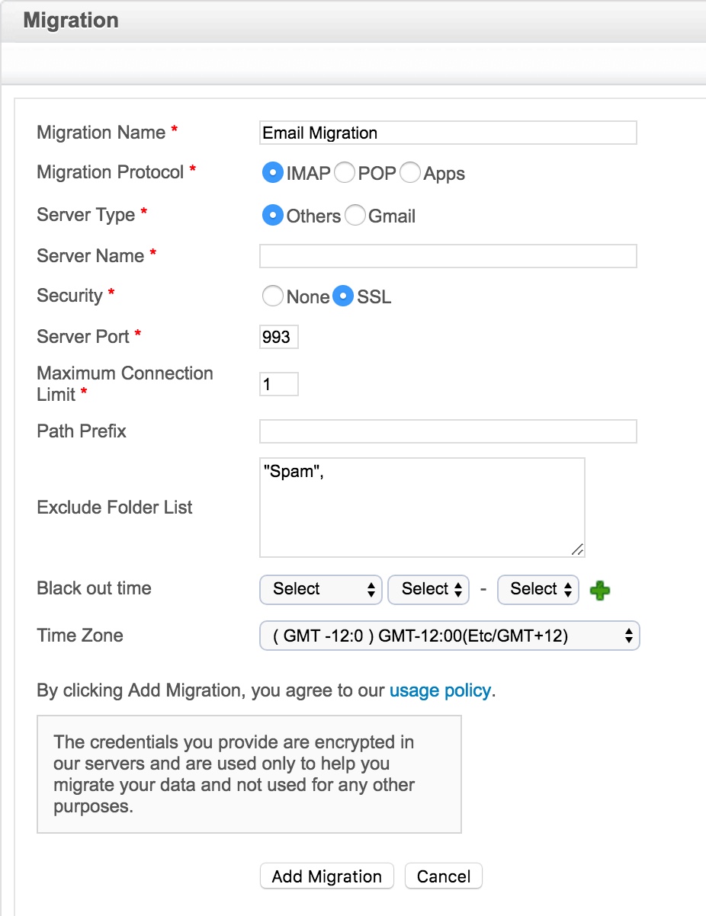
Task: Click the Server Name input field
Action: pyautogui.click(x=448, y=256)
